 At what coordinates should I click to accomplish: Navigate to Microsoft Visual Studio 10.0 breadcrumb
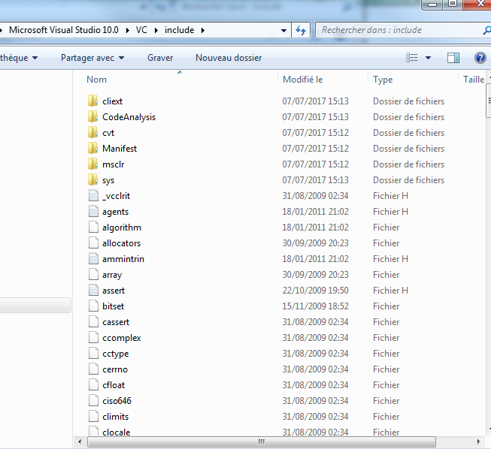(64, 30)
